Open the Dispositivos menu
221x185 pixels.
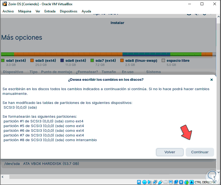tap(68, 11)
